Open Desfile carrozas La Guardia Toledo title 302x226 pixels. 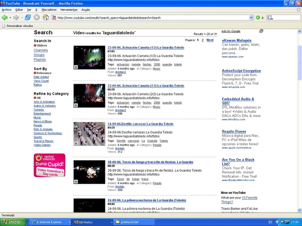pos(141,124)
